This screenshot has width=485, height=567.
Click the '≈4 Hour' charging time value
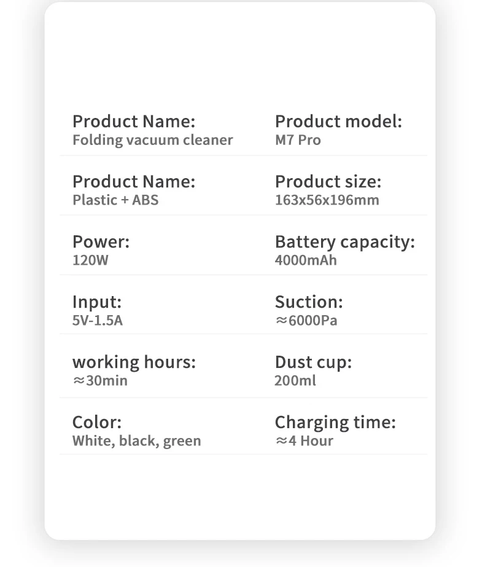pos(304,441)
